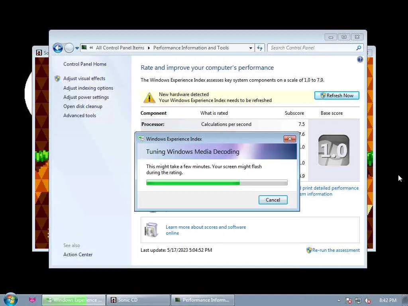This screenshot has height=306, width=408.
Task: Expand the breadcrumb arrow after All Control Panel Items
Action: tap(149, 48)
